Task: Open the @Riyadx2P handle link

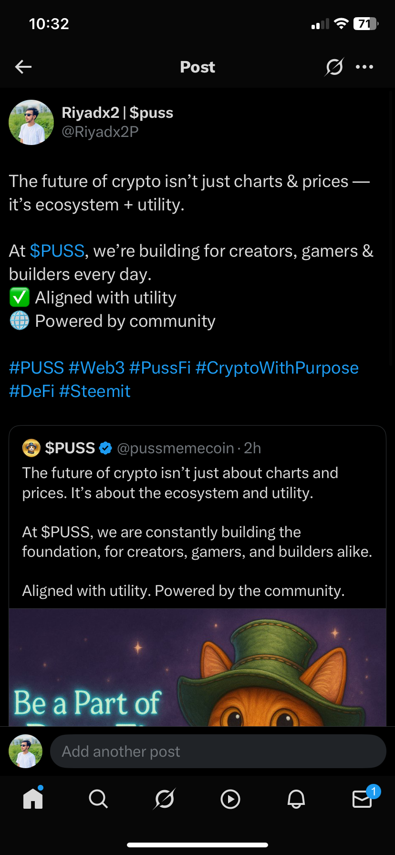Action: click(x=100, y=132)
